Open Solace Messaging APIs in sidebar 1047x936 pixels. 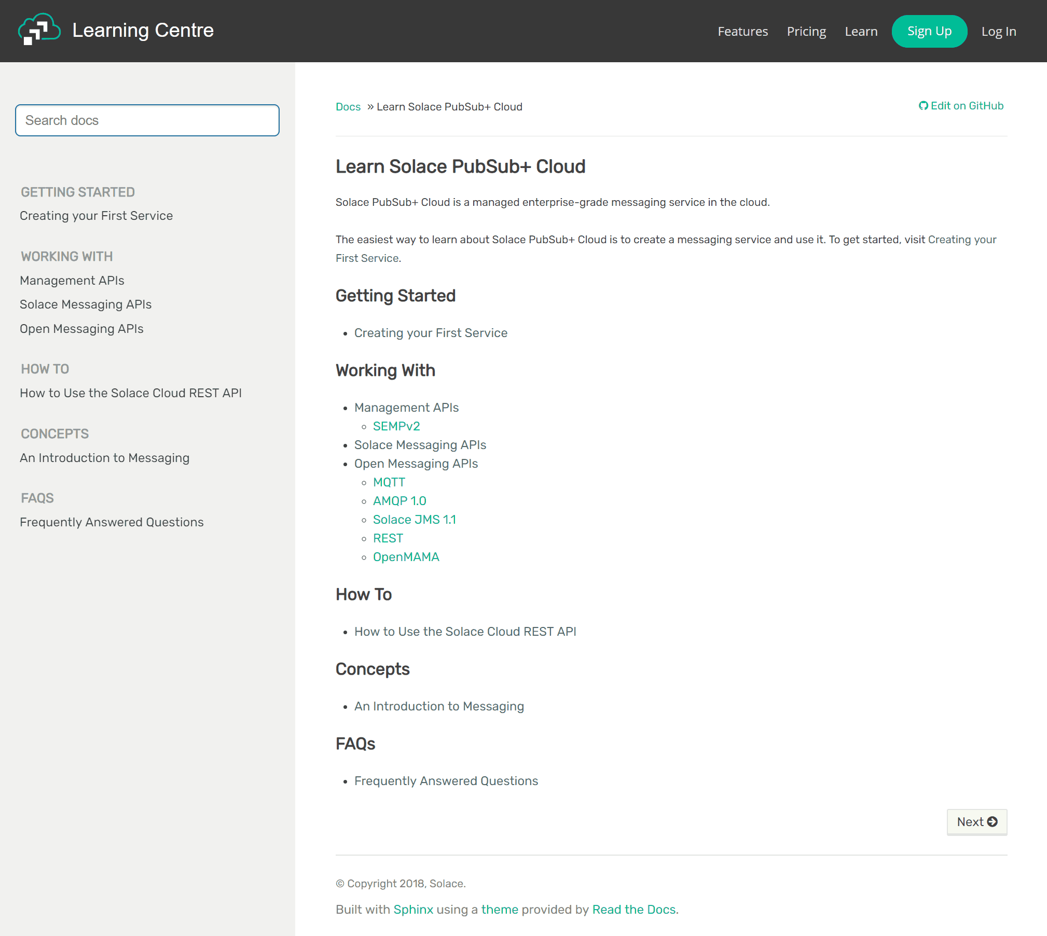(x=85, y=304)
